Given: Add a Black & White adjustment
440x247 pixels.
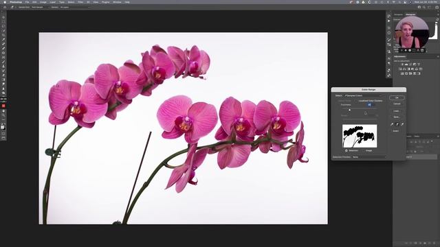Looking at the screenshot, I should [408, 69].
